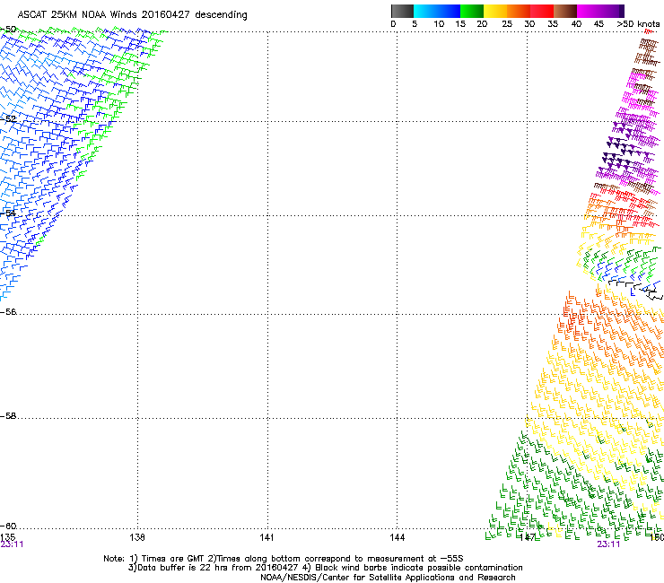Click the '147' longitude axis label
664x583 pixels.
click(528, 537)
